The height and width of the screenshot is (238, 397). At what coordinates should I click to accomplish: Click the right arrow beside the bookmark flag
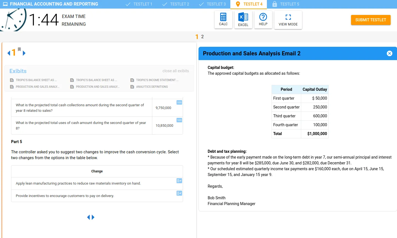(24, 53)
